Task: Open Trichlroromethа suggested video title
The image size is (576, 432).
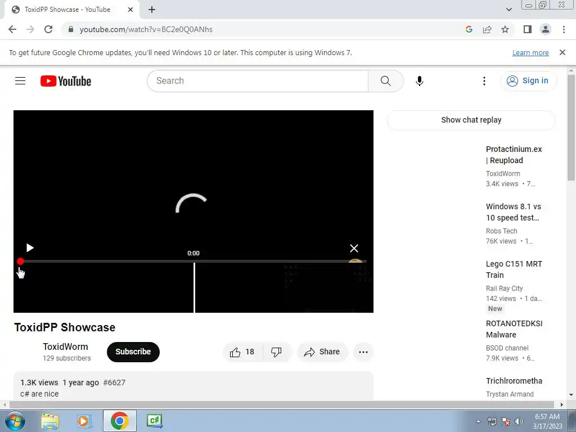Action: coord(514,381)
